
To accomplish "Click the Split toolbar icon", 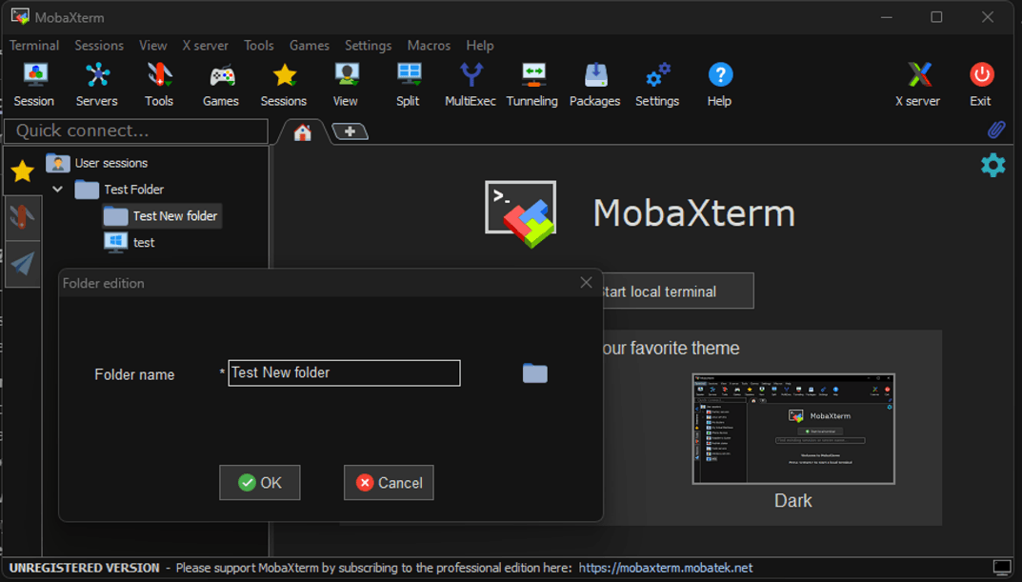I will [x=408, y=84].
